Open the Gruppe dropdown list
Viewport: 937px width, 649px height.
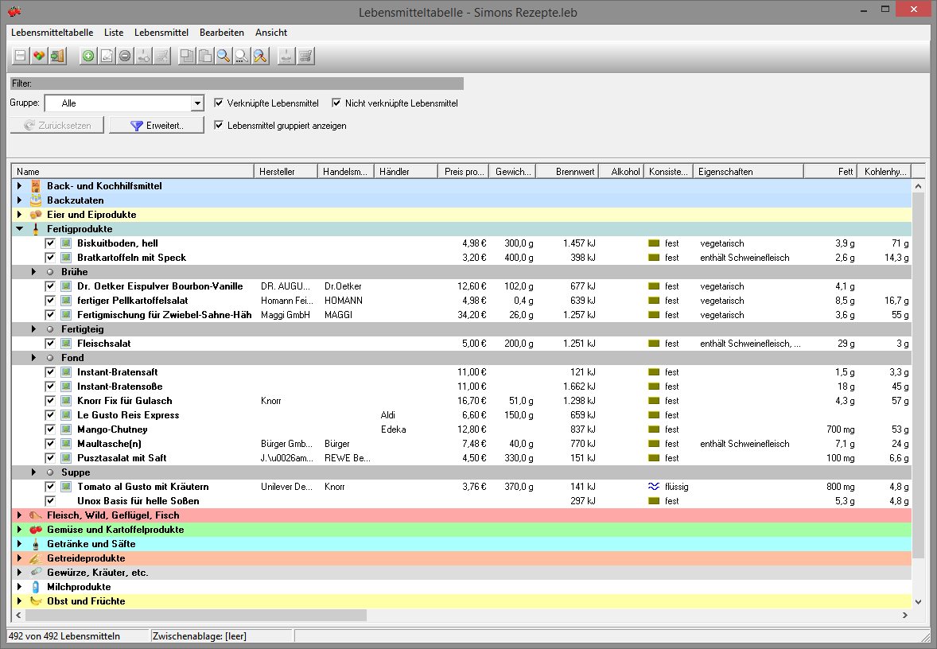click(197, 103)
